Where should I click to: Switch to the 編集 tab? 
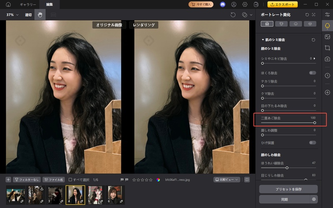[50, 5]
